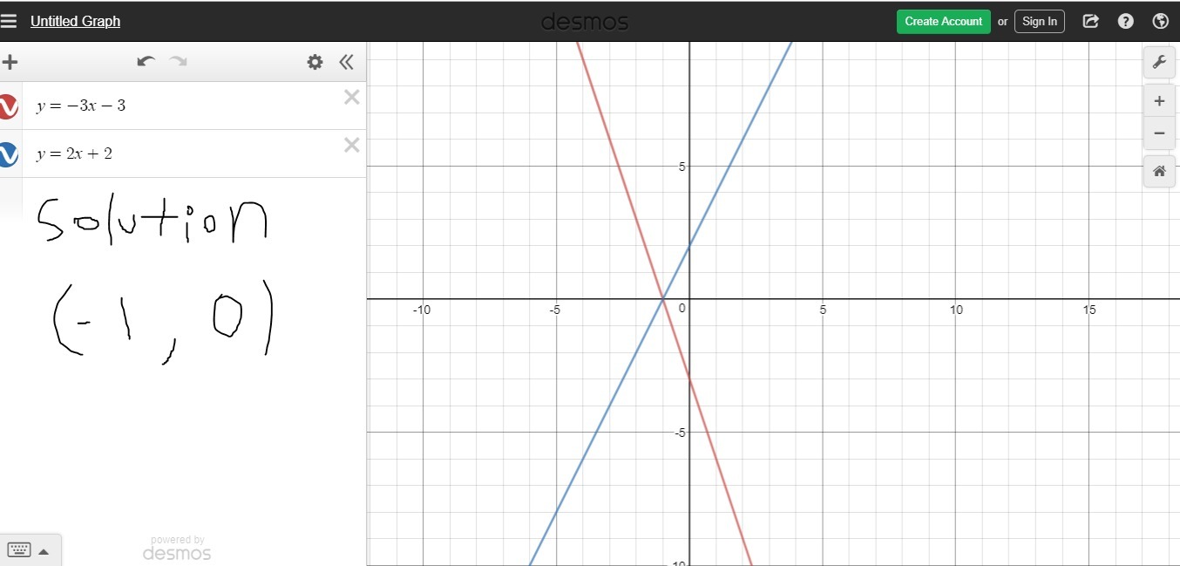Edit expression y = -3x - 3
This screenshot has height=566, width=1180.
point(81,106)
